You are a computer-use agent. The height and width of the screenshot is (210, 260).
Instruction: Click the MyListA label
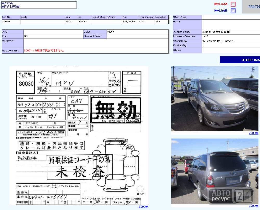coord(221,4)
